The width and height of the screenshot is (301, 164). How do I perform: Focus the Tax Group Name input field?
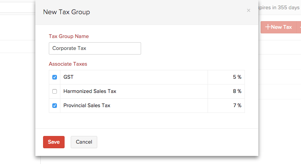click(95, 48)
